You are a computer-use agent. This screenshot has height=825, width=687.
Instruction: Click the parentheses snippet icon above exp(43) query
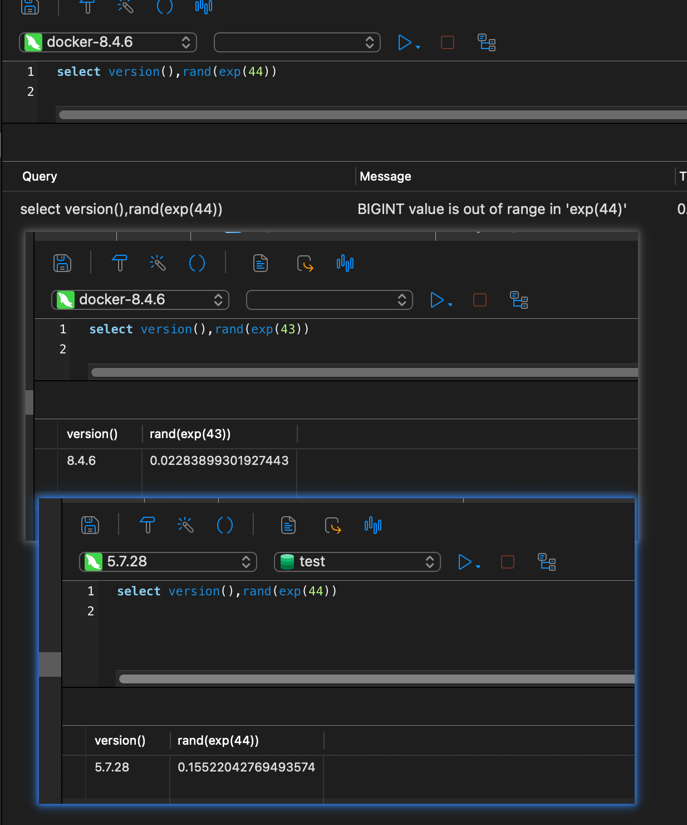[x=197, y=263]
